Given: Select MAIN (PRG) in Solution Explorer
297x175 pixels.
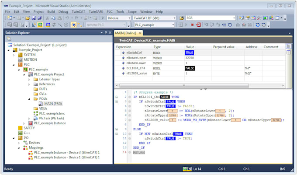Looking at the screenshot, I should click(53, 104).
